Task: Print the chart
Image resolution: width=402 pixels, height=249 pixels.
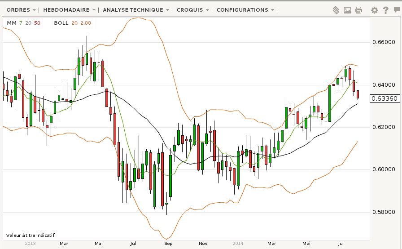Action: coord(358,10)
